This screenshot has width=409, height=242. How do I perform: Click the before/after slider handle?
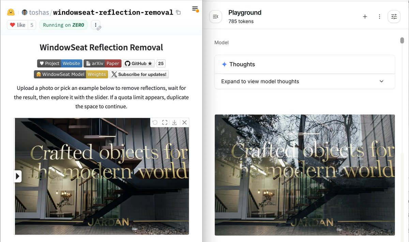pos(18,176)
